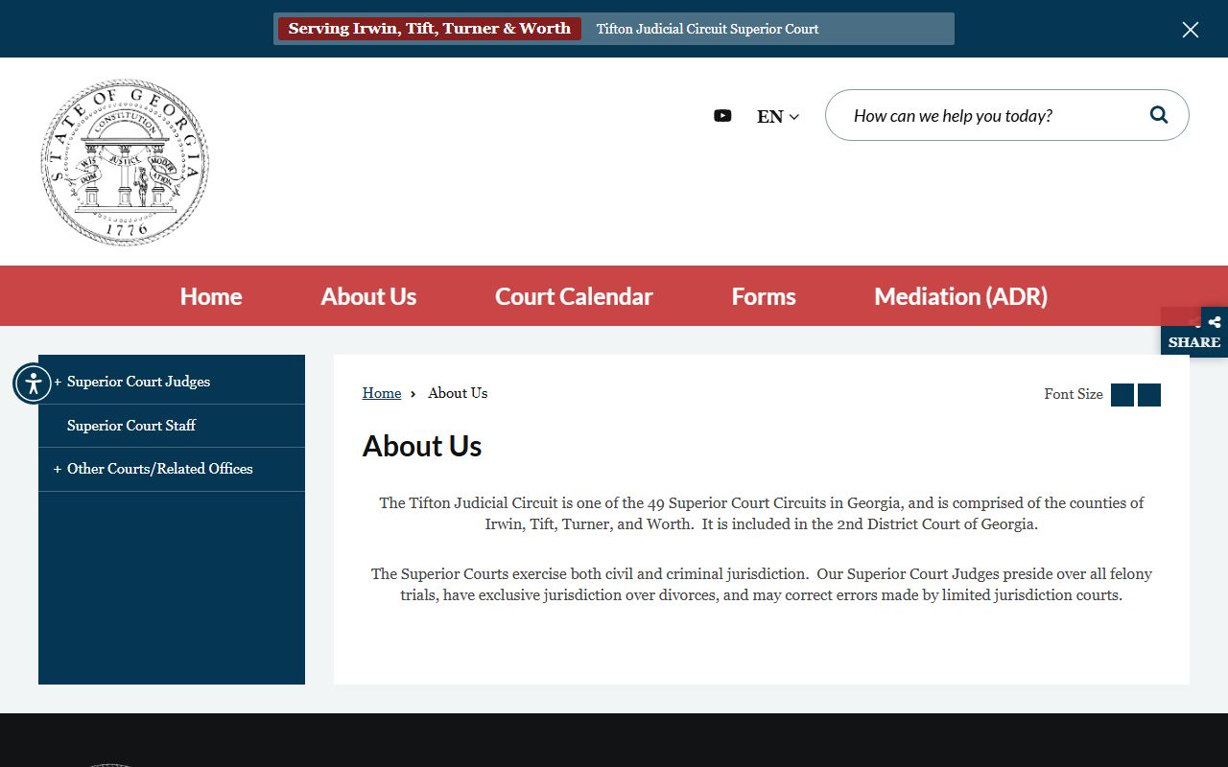Image resolution: width=1228 pixels, height=767 pixels.
Task: Click the Home breadcrumb link
Action: tap(382, 393)
